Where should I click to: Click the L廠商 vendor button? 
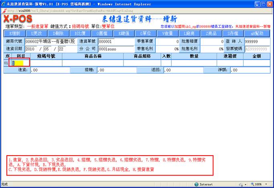(189, 33)
